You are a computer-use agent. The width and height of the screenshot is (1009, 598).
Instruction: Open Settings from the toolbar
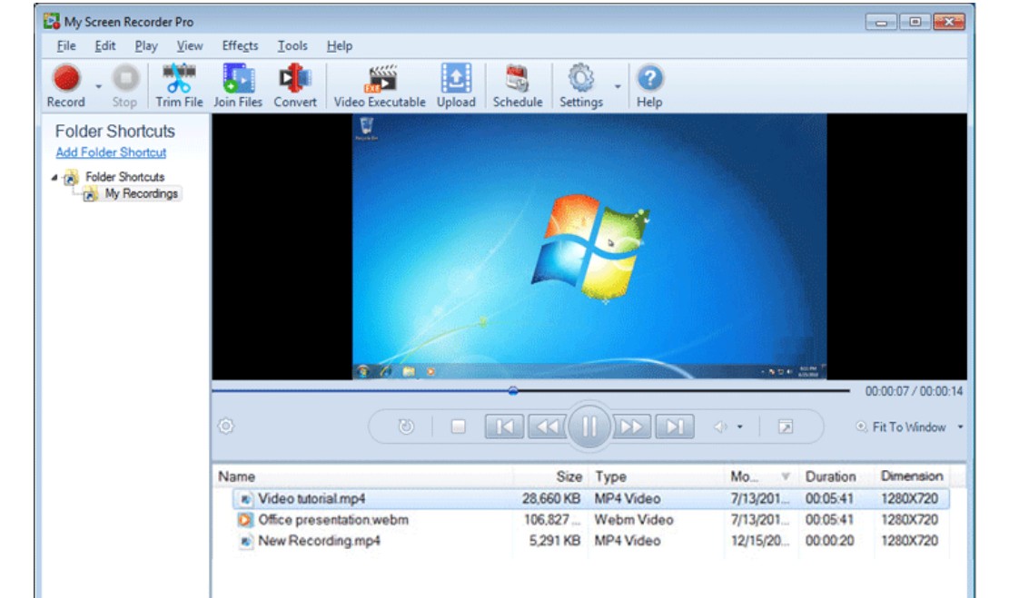tap(581, 86)
